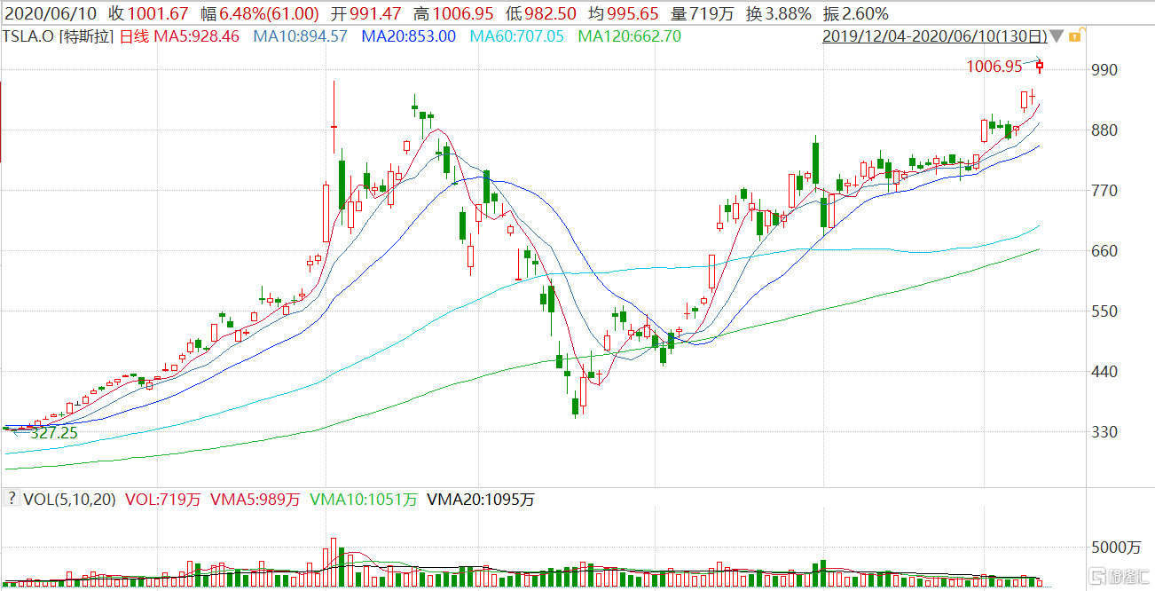This screenshot has width=1155, height=591.
Task: Expand the date range dropdown triangle
Action: coord(1056,36)
